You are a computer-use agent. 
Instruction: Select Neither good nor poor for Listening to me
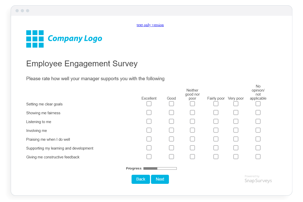click(x=192, y=121)
